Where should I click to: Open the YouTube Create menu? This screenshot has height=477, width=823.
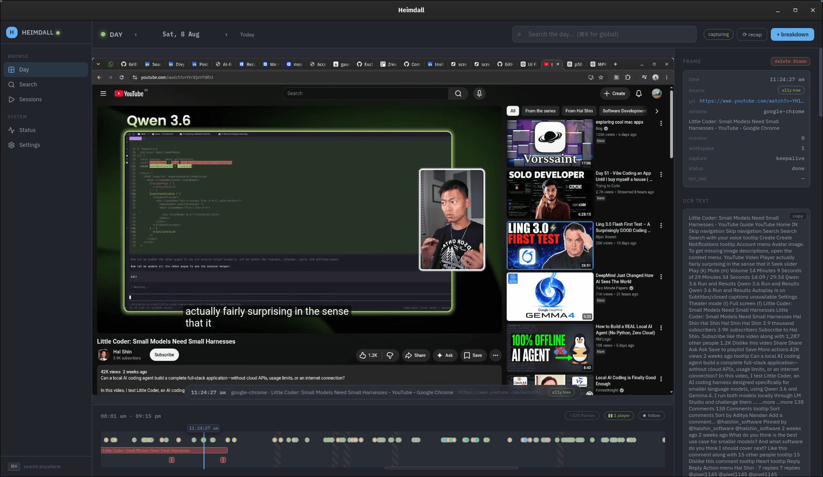(x=615, y=93)
